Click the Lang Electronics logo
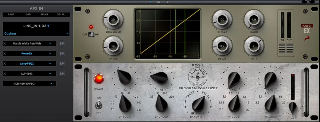This screenshot has height=122, width=320. point(197,77)
